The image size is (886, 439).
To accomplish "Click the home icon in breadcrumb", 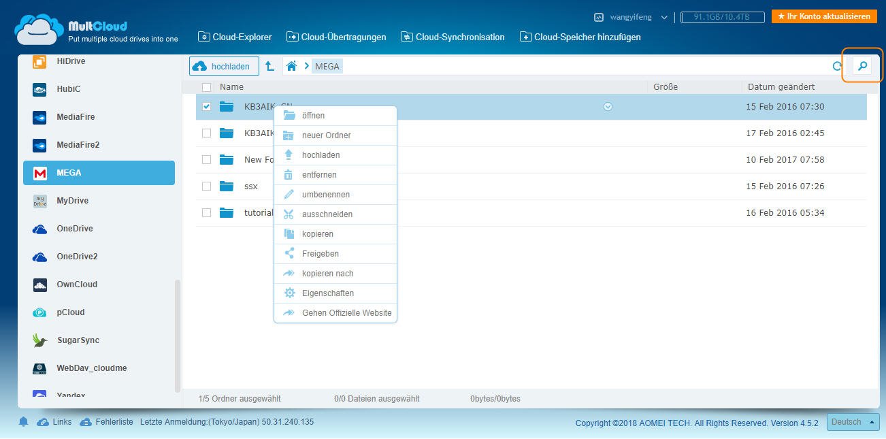I will (x=291, y=66).
